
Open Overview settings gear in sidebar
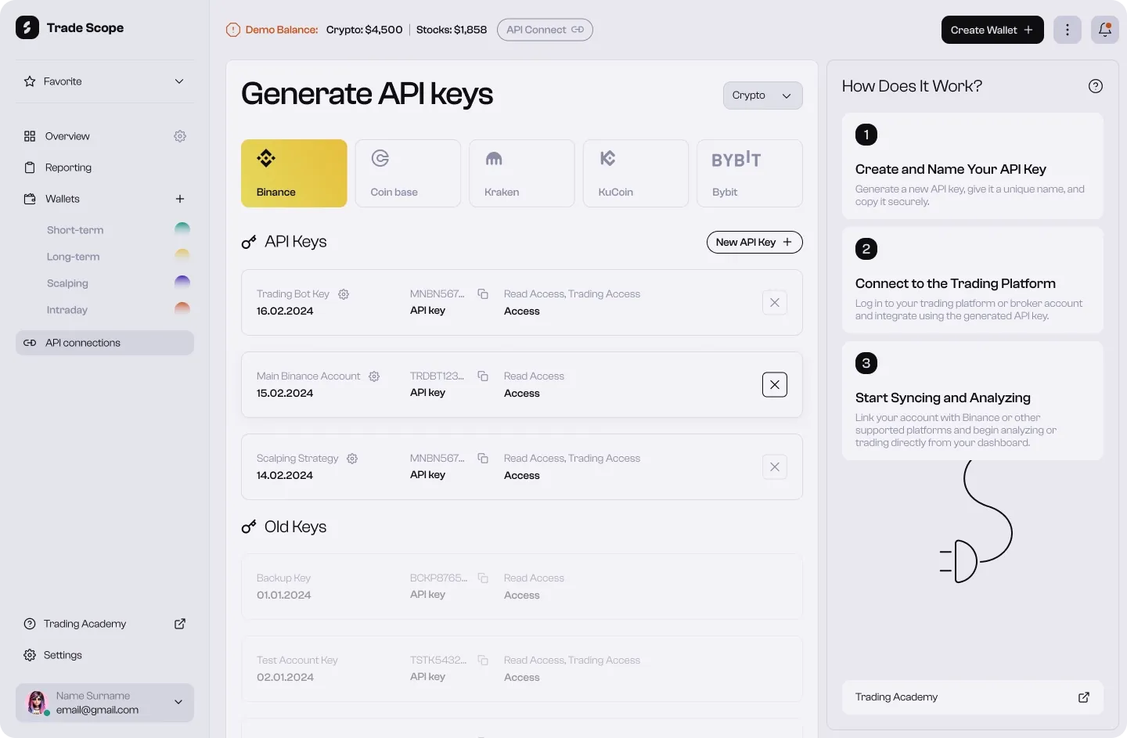(180, 136)
